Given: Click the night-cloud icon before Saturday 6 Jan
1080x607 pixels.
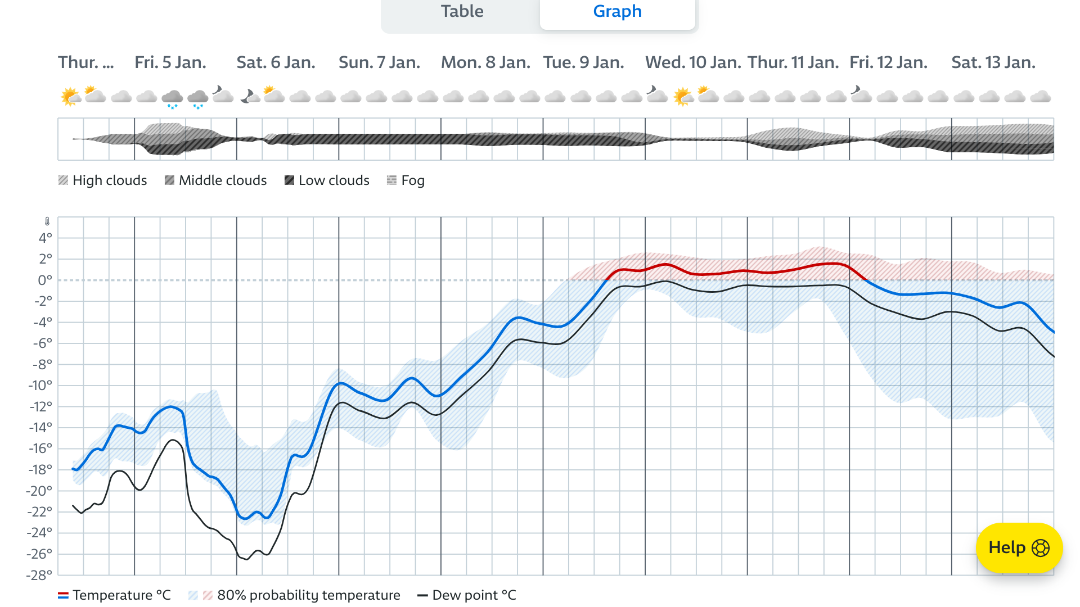Looking at the screenshot, I should (x=223, y=94).
